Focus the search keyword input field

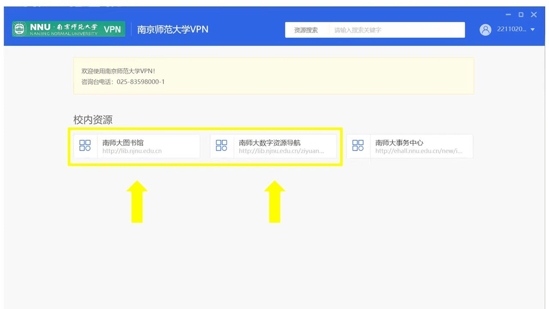pos(396,30)
